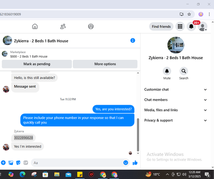Bookmark this page with the star icon
The image size is (214, 179).
coord(189,14)
